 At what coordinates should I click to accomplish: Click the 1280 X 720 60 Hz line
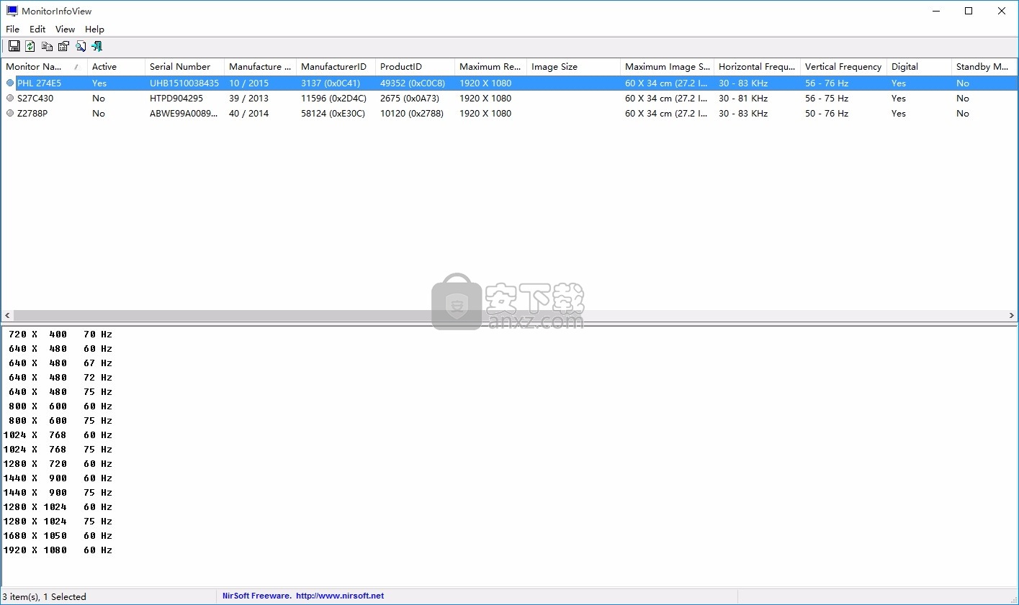tap(58, 464)
